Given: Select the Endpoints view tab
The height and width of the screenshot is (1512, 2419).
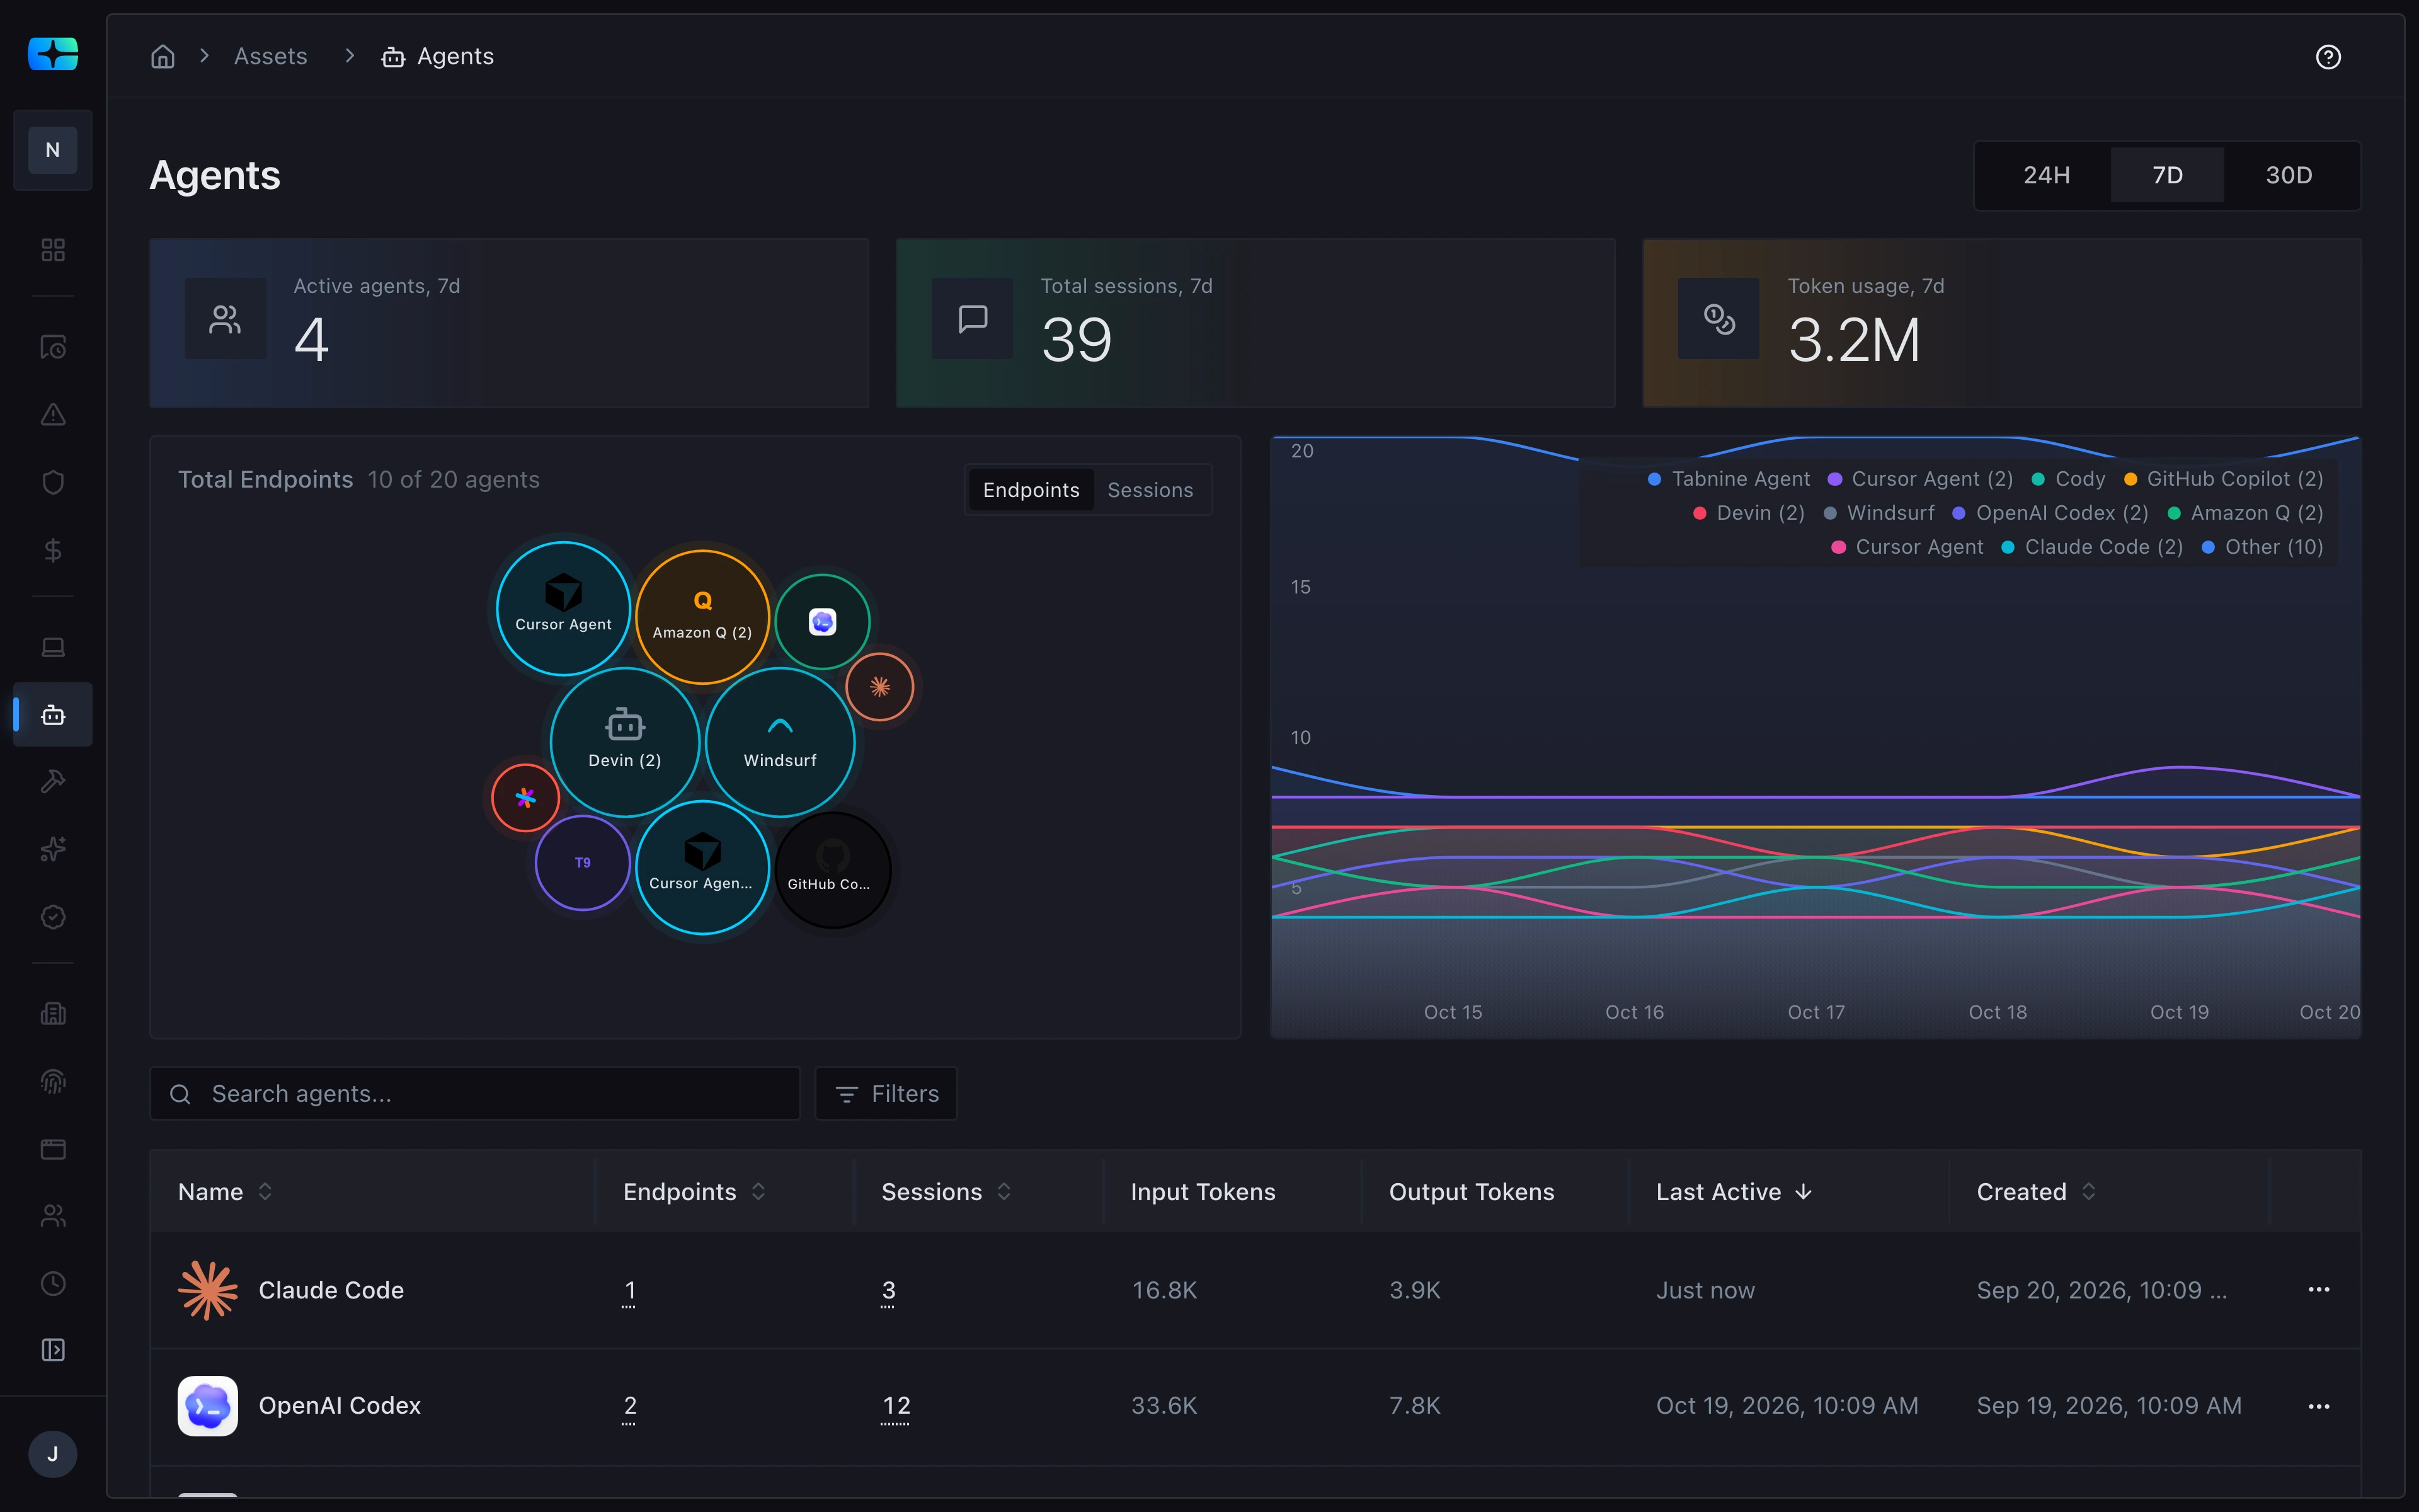Looking at the screenshot, I should point(1031,490).
